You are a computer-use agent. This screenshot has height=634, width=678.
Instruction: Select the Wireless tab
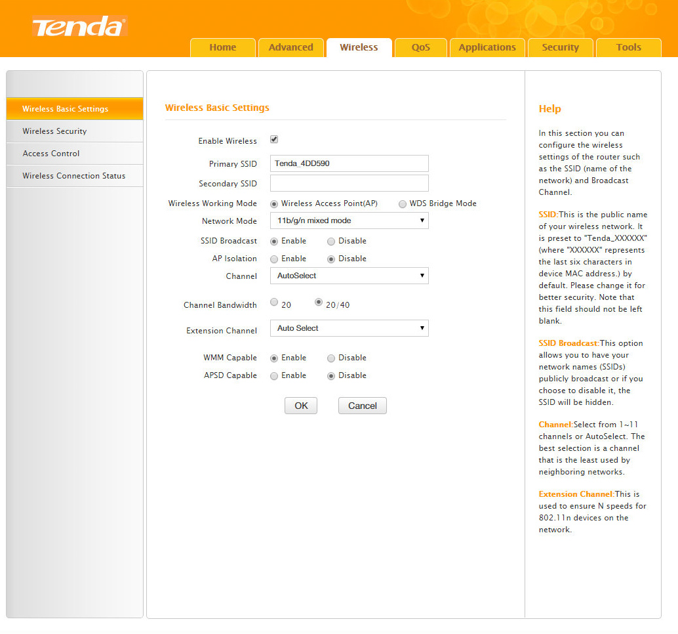[359, 47]
